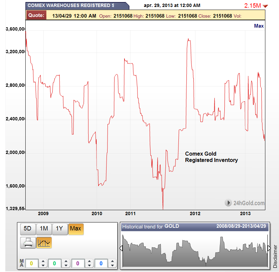This screenshot has width=279, height=272.
Task: Decrease the blue moving average value
Action: pos(112,265)
